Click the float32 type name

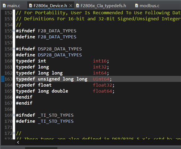[102, 85]
